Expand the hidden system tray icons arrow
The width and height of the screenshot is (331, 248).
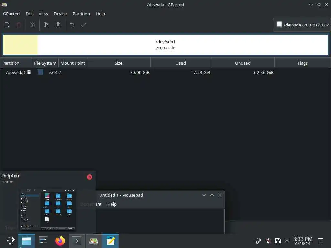[x=287, y=241]
